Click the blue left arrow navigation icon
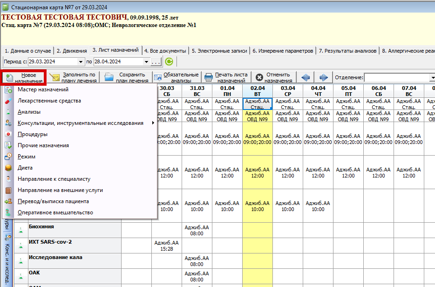 click(x=306, y=77)
